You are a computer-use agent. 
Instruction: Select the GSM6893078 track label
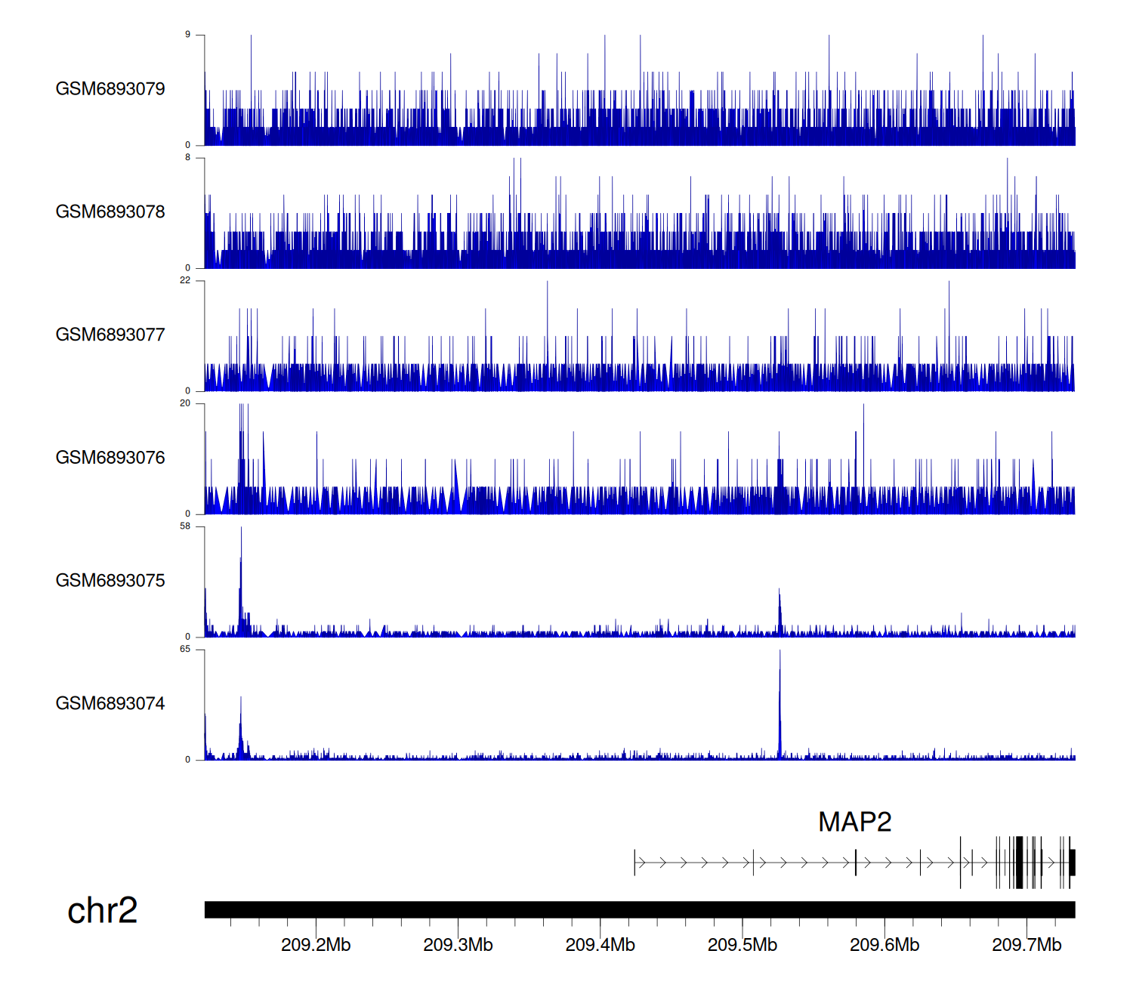[x=110, y=212]
